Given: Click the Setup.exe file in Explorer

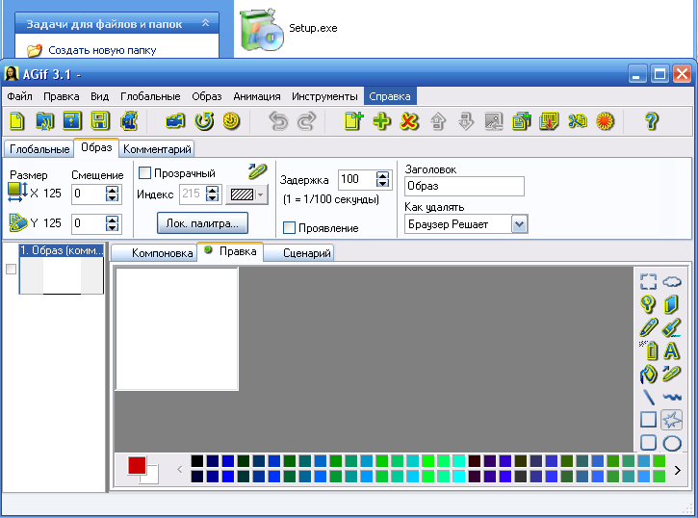Looking at the screenshot, I should [289, 29].
